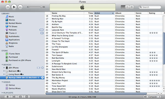Viewport: 165px width, 99px height.
Task: Switch to Cover Flow view
Action: point(131,7)
